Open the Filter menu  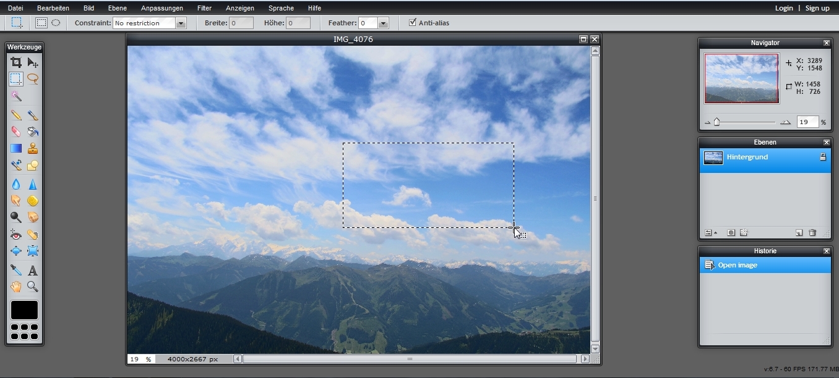[204, 8]
